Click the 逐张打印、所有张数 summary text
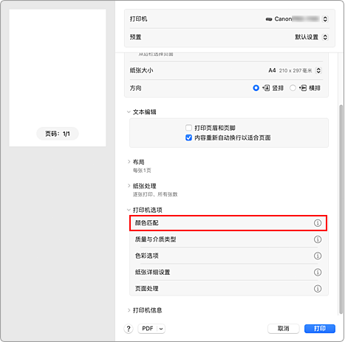Screen dimensions: 345x342 coord(155,194)
